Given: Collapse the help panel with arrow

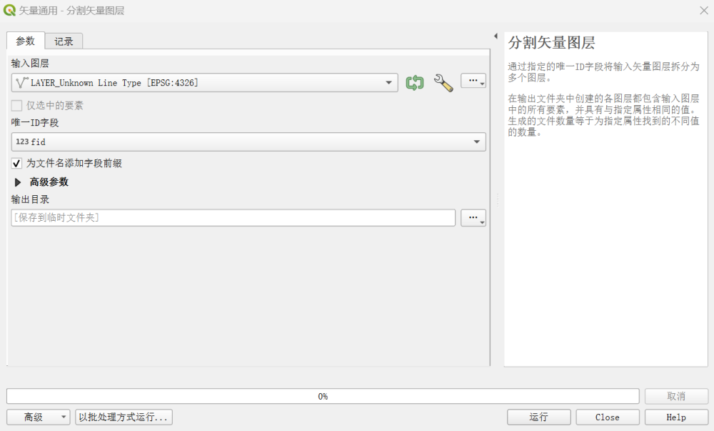Looking at the screenshot, I should coord(496,36).
